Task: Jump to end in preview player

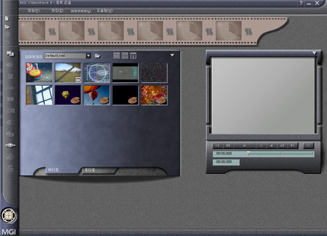Action: 293,145
